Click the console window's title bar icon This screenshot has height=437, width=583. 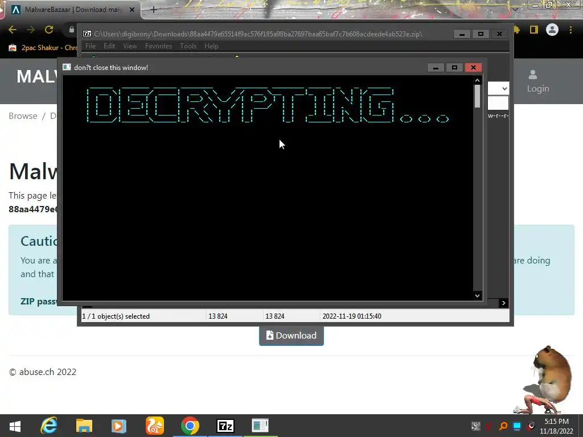[x=67, y=67]
